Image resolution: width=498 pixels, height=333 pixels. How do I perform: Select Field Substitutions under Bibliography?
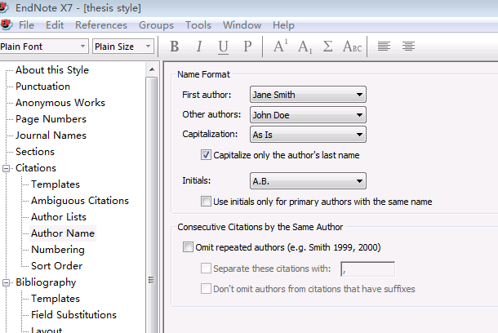(x=73, y=315)
